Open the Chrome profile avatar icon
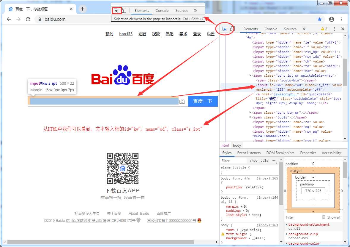Image resolution: width=350 pixels, height=247 pixels. pos(332,19)
